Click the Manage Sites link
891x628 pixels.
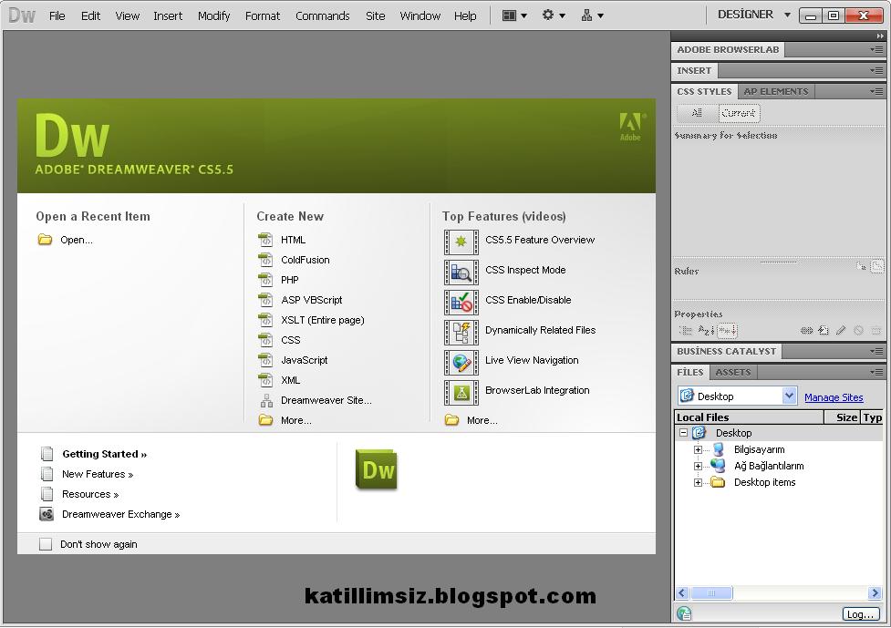pyautogui.click(x=834, y=397)
